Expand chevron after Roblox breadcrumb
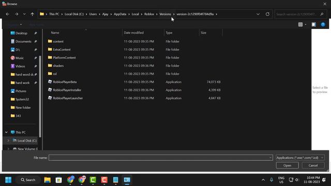The height and width of the screenshot is (186, 331). (157, 14)
